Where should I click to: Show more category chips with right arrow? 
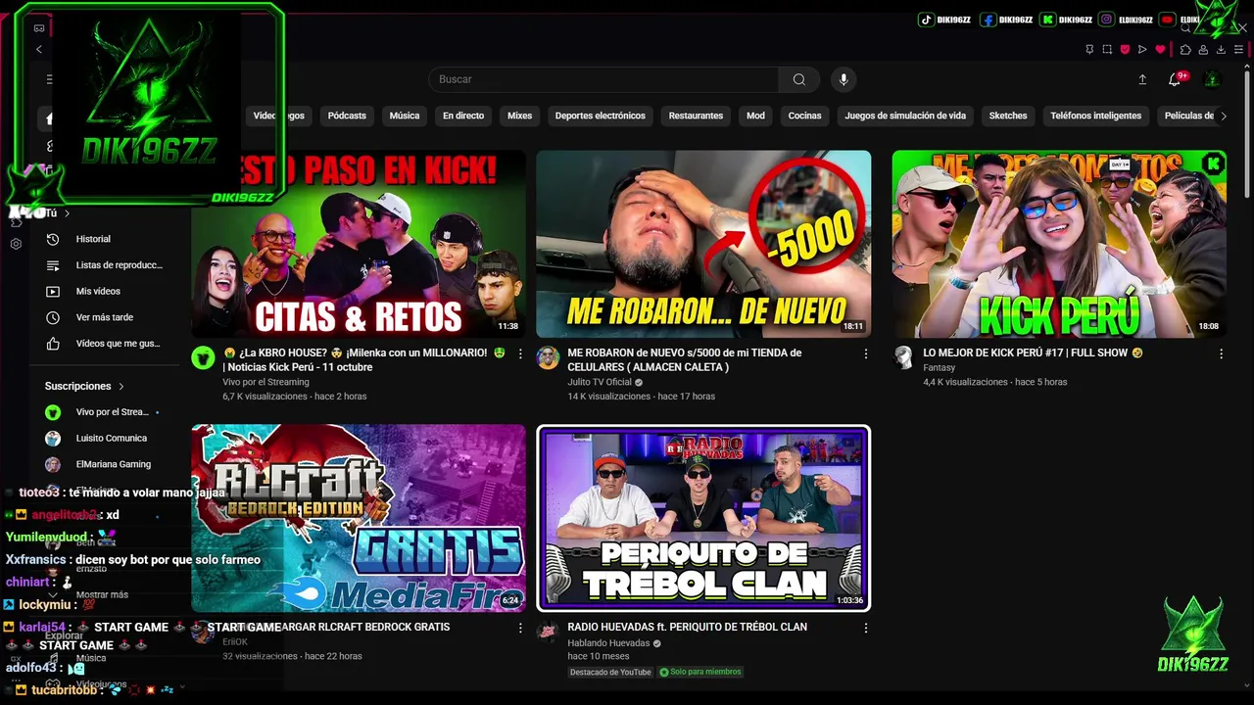tap(1223, 116)
